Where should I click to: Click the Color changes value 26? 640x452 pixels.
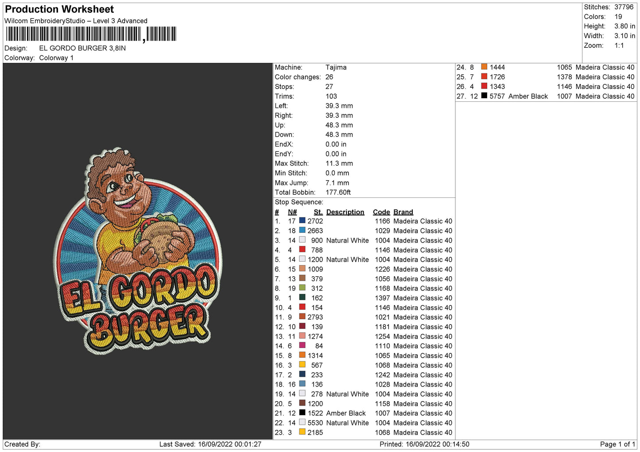pyautogui.click(x=330, y=77)
